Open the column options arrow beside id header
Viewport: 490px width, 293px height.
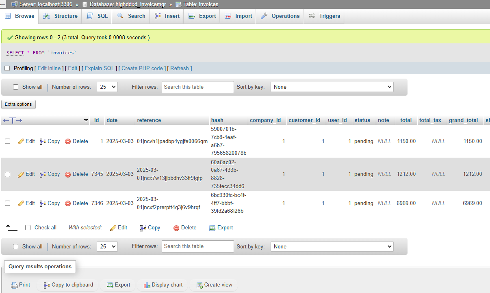click(86, 120)
